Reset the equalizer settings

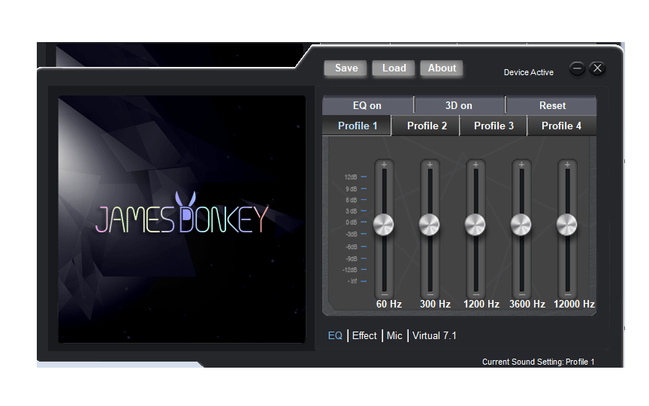coord(552,106)
